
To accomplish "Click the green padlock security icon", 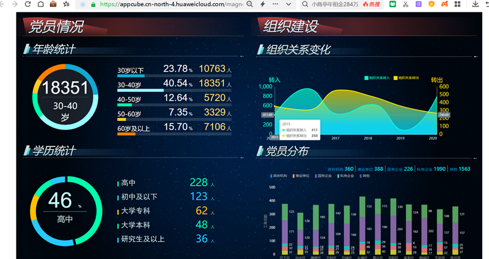I will (93, 5).
